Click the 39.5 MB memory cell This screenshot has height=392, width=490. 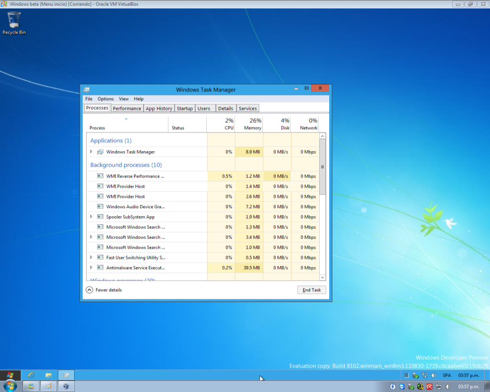(x=249, y=268)
